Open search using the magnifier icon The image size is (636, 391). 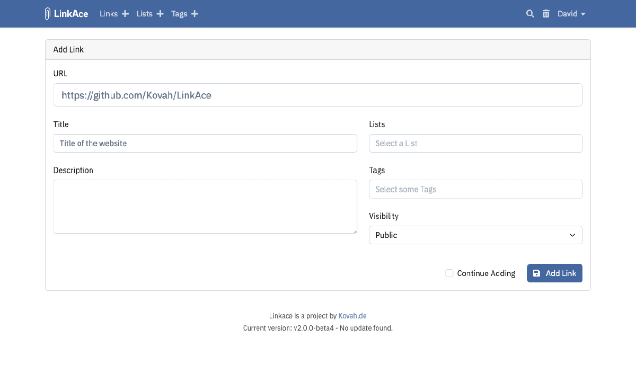[x=530, y=13]
